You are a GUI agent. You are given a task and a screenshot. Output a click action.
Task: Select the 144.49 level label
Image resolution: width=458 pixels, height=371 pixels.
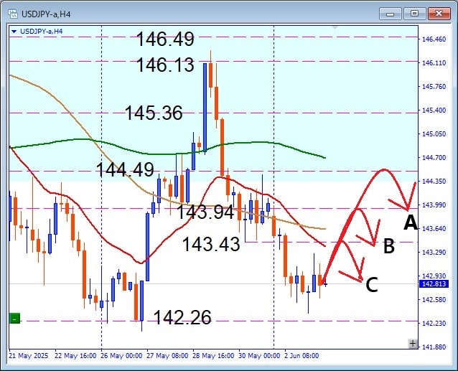[x=125, y=169]
